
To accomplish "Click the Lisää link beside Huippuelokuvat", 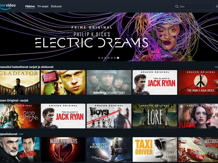I will click(21, 134).
